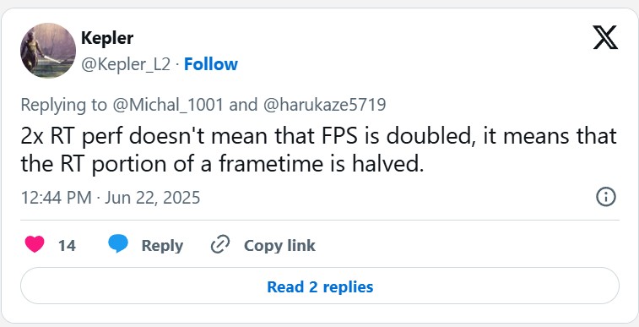Click the Copy link text label
Viewport: 639px width, 327px height.
[x=279, y=245]
